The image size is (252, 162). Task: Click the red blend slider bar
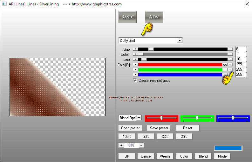(161, 118)
